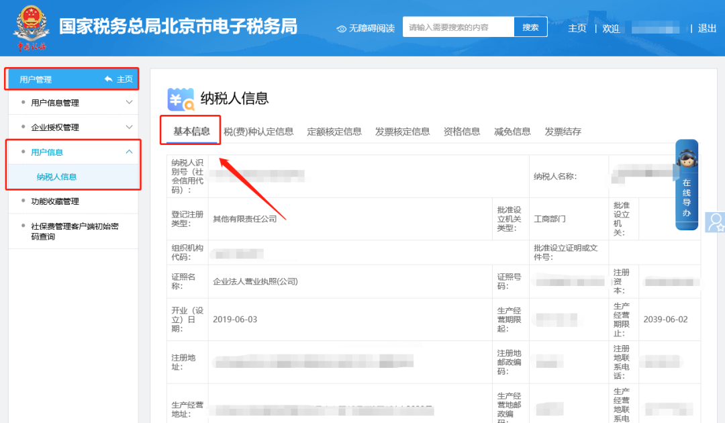Open 功能收藏管理 in the sidebar
Screen dimensions: 725x423
(x=55, y=201)
